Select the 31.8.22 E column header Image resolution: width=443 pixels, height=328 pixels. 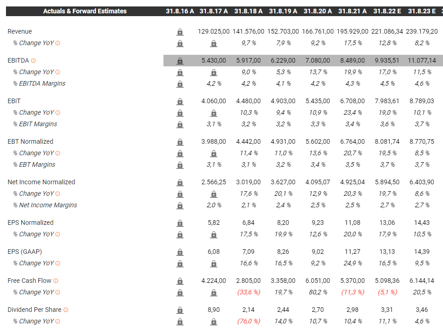pos(387,11)
